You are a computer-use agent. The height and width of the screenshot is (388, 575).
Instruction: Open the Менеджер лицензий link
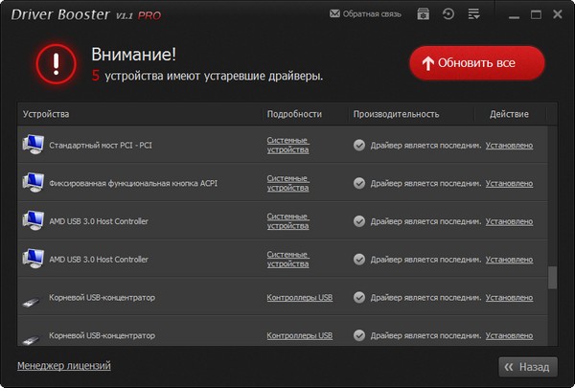pos(63,365)
